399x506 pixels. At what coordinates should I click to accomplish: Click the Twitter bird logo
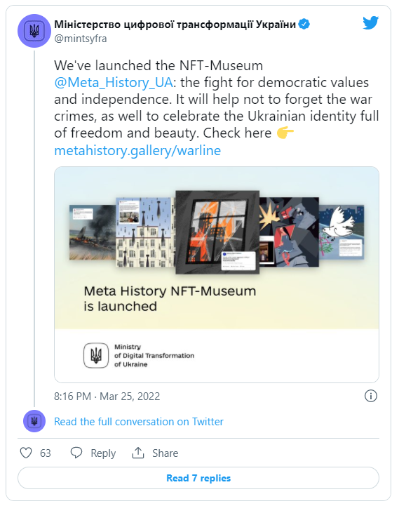point(370,23)
